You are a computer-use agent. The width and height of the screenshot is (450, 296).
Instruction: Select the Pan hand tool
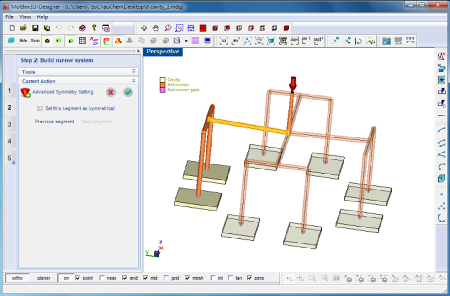pos(155,28)
